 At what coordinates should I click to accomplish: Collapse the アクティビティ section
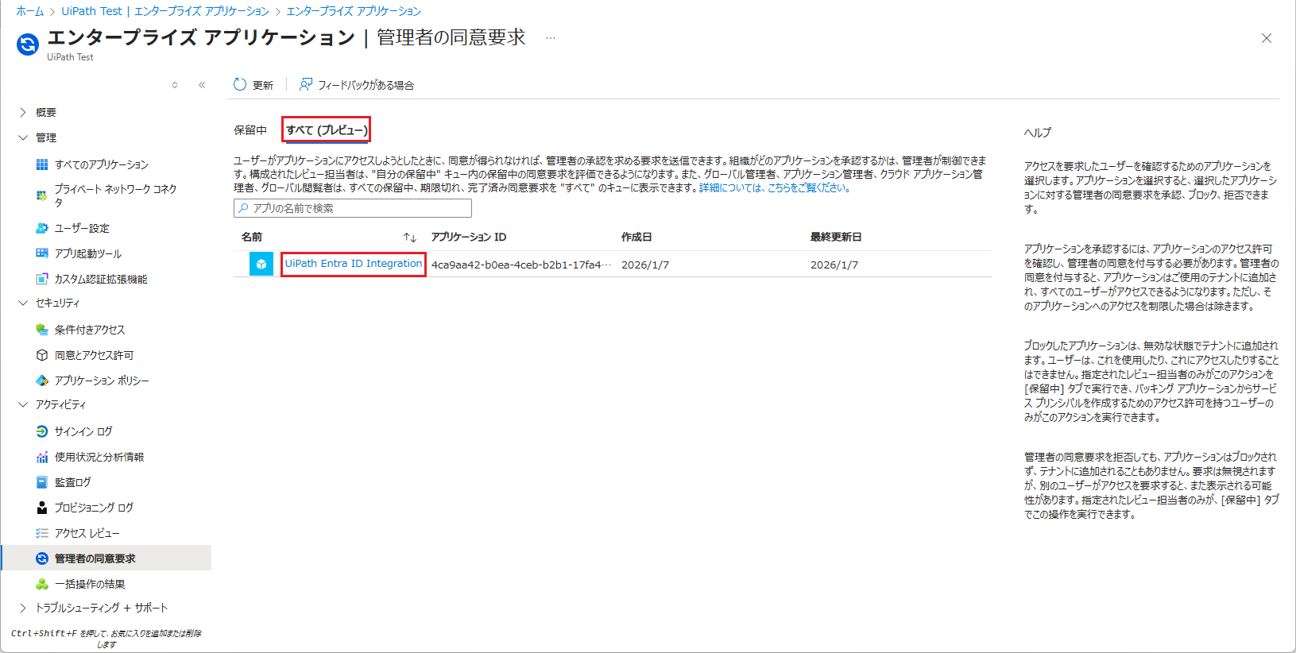pos(23,404)
